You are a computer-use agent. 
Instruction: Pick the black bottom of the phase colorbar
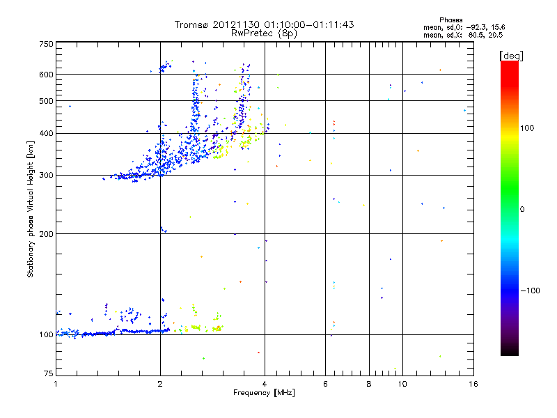click(510, 352)
